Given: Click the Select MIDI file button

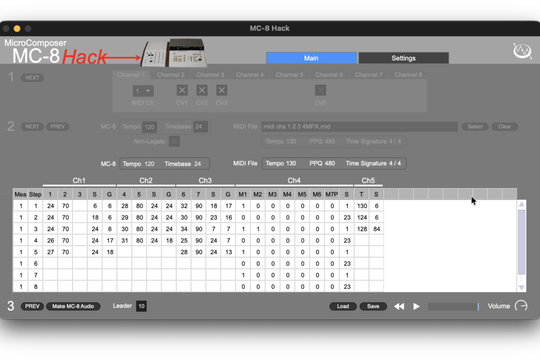Looking at the screenshot, I should pyautogui.click(x=475, y=126).
